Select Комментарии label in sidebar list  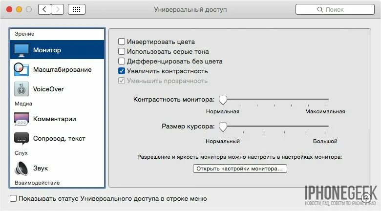pos(55,119)
